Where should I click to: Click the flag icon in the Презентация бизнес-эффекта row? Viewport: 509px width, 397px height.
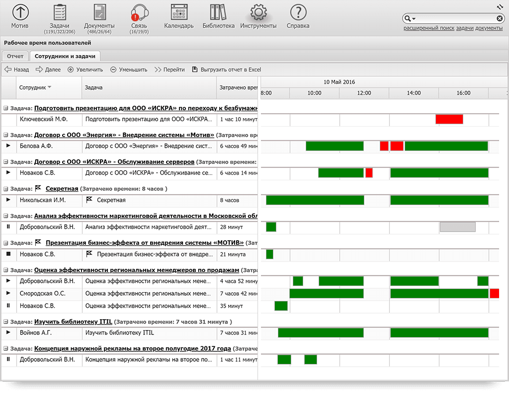tap(89, 254)
